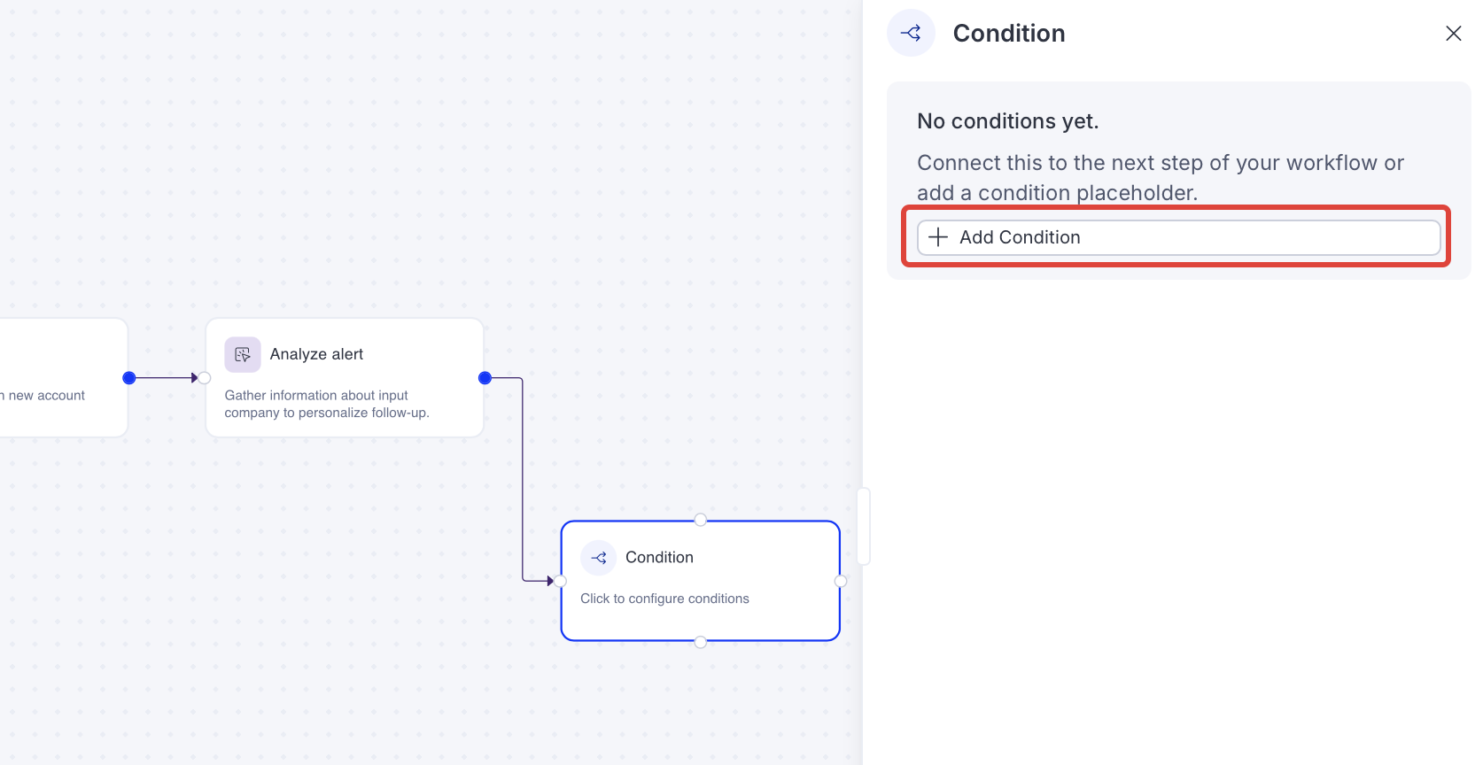Click the Condition panel title text

pyautogui.click(x=1008, y=33)
